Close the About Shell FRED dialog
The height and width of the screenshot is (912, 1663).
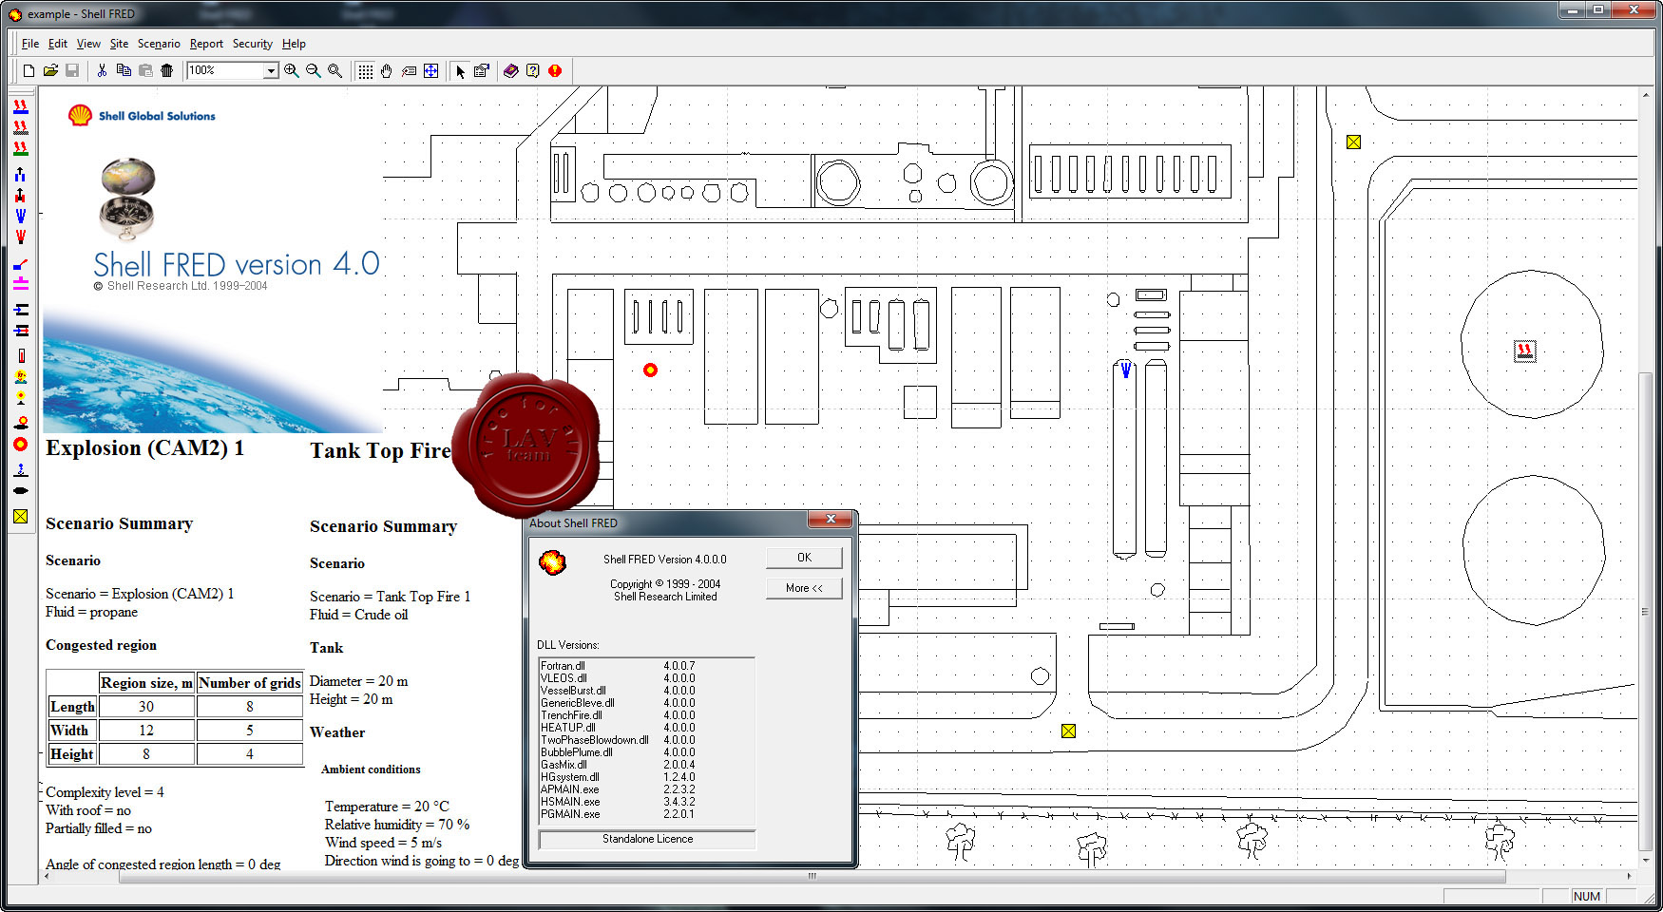coord(831,520)
